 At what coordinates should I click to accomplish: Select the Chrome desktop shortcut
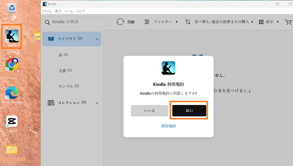click(x=12, y=65)
